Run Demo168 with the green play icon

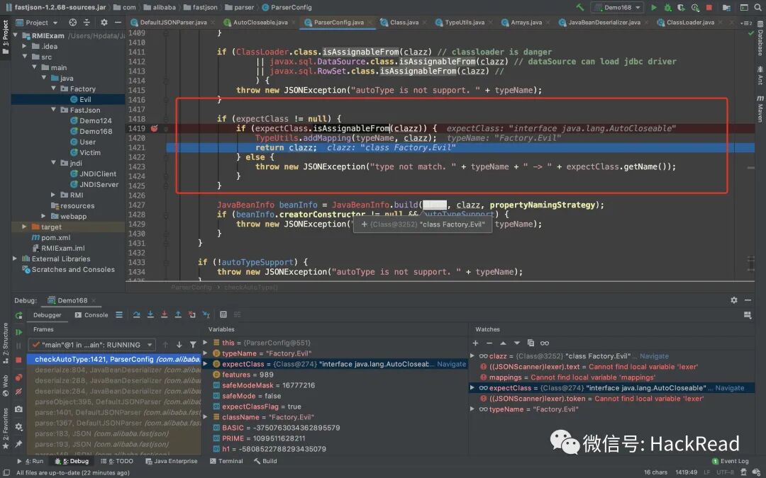654,7
